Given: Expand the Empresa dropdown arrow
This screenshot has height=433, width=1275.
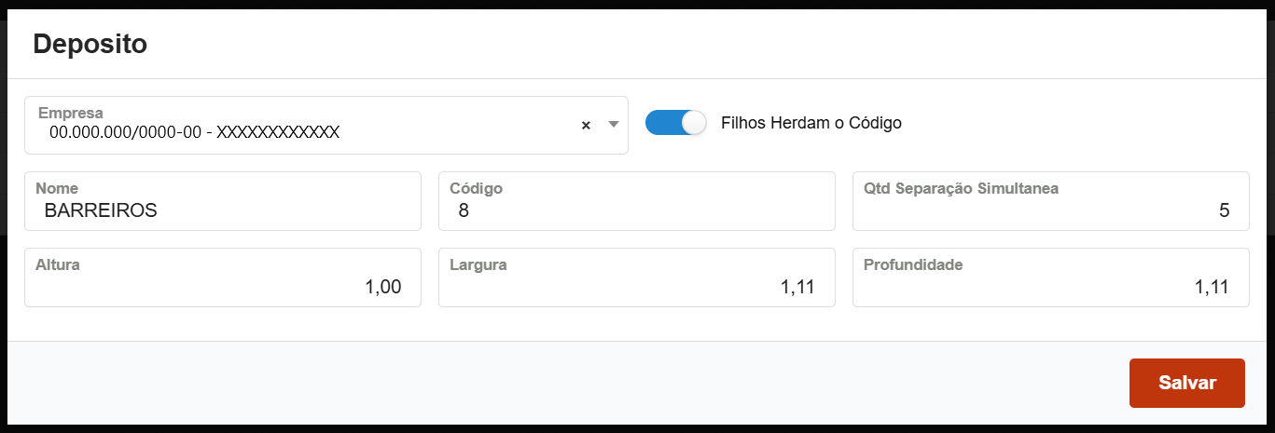Looking at the screenshot, I should pyautogui.click(x=614, y=124).
